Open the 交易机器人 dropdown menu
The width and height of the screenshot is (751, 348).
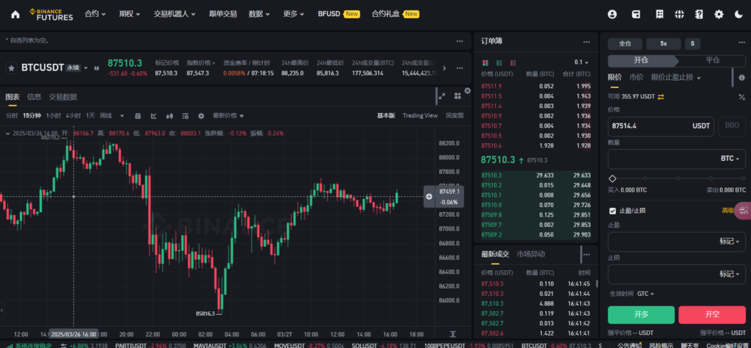[x=175, y=14]
